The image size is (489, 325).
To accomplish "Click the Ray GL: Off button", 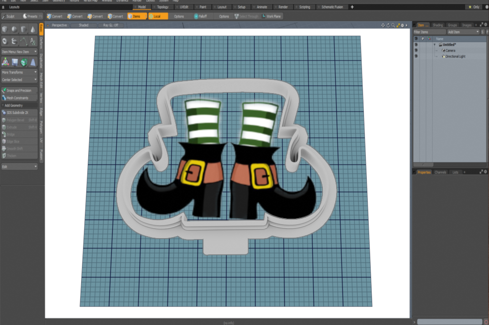I will click(x=110, y=25).
